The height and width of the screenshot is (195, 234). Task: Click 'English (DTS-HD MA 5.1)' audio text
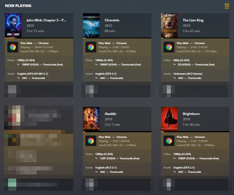coord(33,74)
